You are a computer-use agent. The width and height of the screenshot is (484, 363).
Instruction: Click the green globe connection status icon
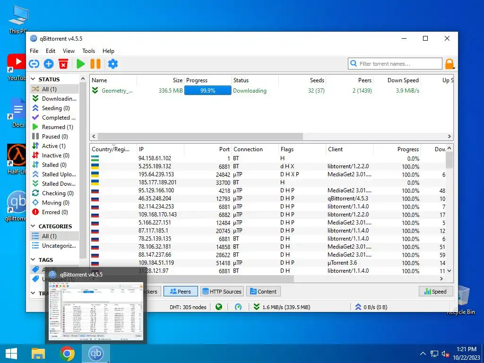click(x=219, y=307)
